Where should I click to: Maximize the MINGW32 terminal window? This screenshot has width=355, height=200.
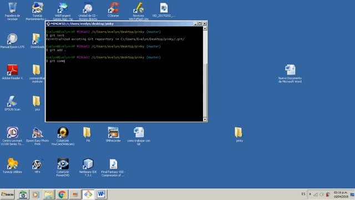coord(200,23)
